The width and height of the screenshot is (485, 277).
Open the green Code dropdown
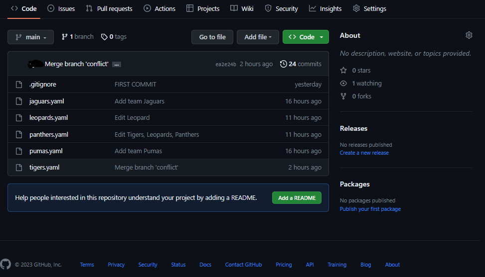(x=306, y=37)
